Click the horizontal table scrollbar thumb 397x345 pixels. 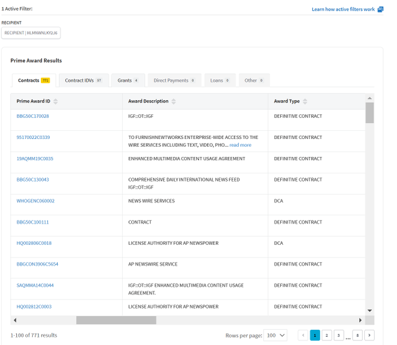pyautogui.click(x=116, y=320)
